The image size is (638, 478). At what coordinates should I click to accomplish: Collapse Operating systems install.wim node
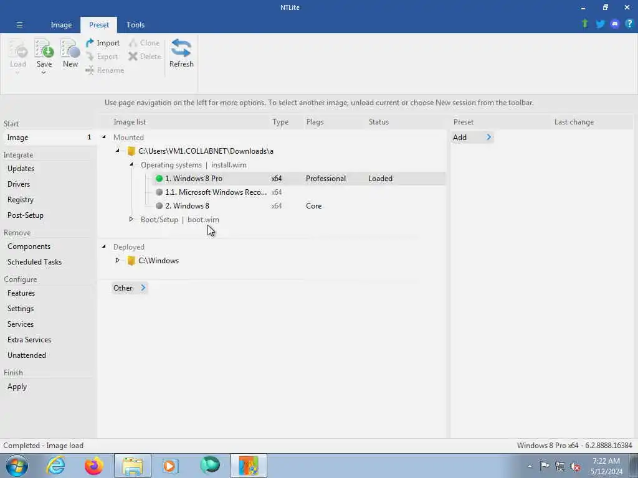[x=131, y=164]
